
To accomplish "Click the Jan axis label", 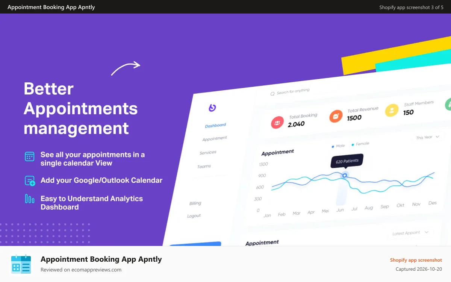I will [267, 215].
